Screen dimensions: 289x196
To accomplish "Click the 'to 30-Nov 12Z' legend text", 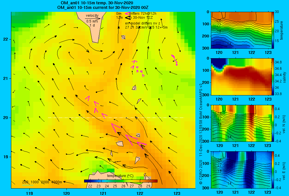I will (141, 18).
